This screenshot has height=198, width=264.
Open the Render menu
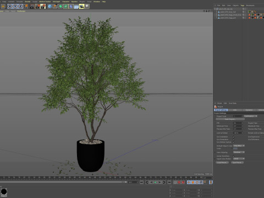tap(28, 2)
